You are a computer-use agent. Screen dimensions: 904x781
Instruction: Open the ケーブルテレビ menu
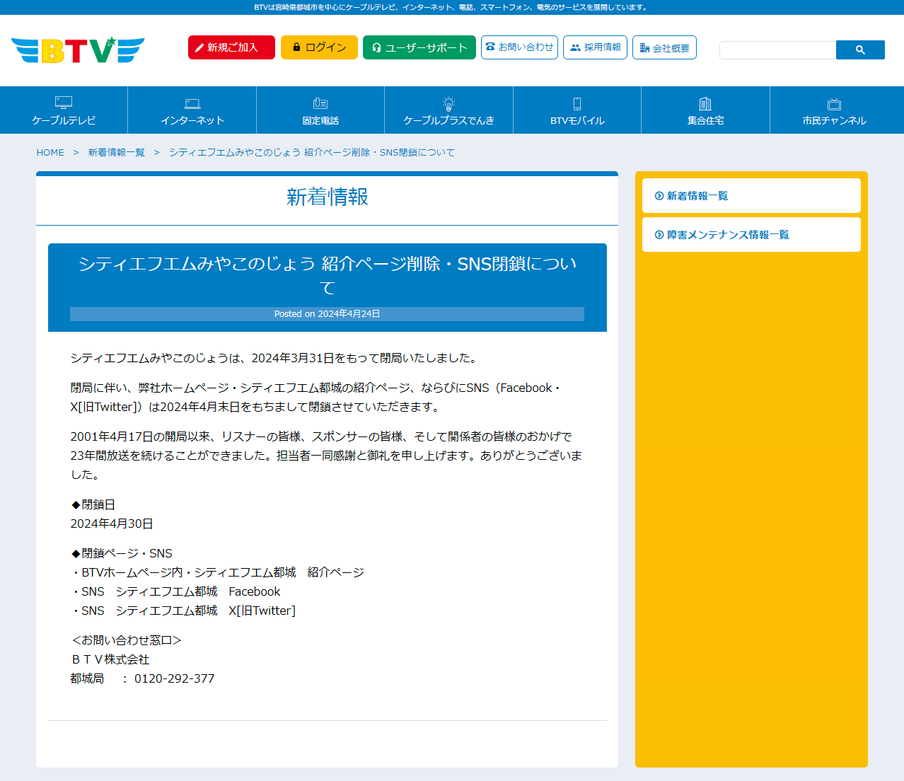pos(64,110)
